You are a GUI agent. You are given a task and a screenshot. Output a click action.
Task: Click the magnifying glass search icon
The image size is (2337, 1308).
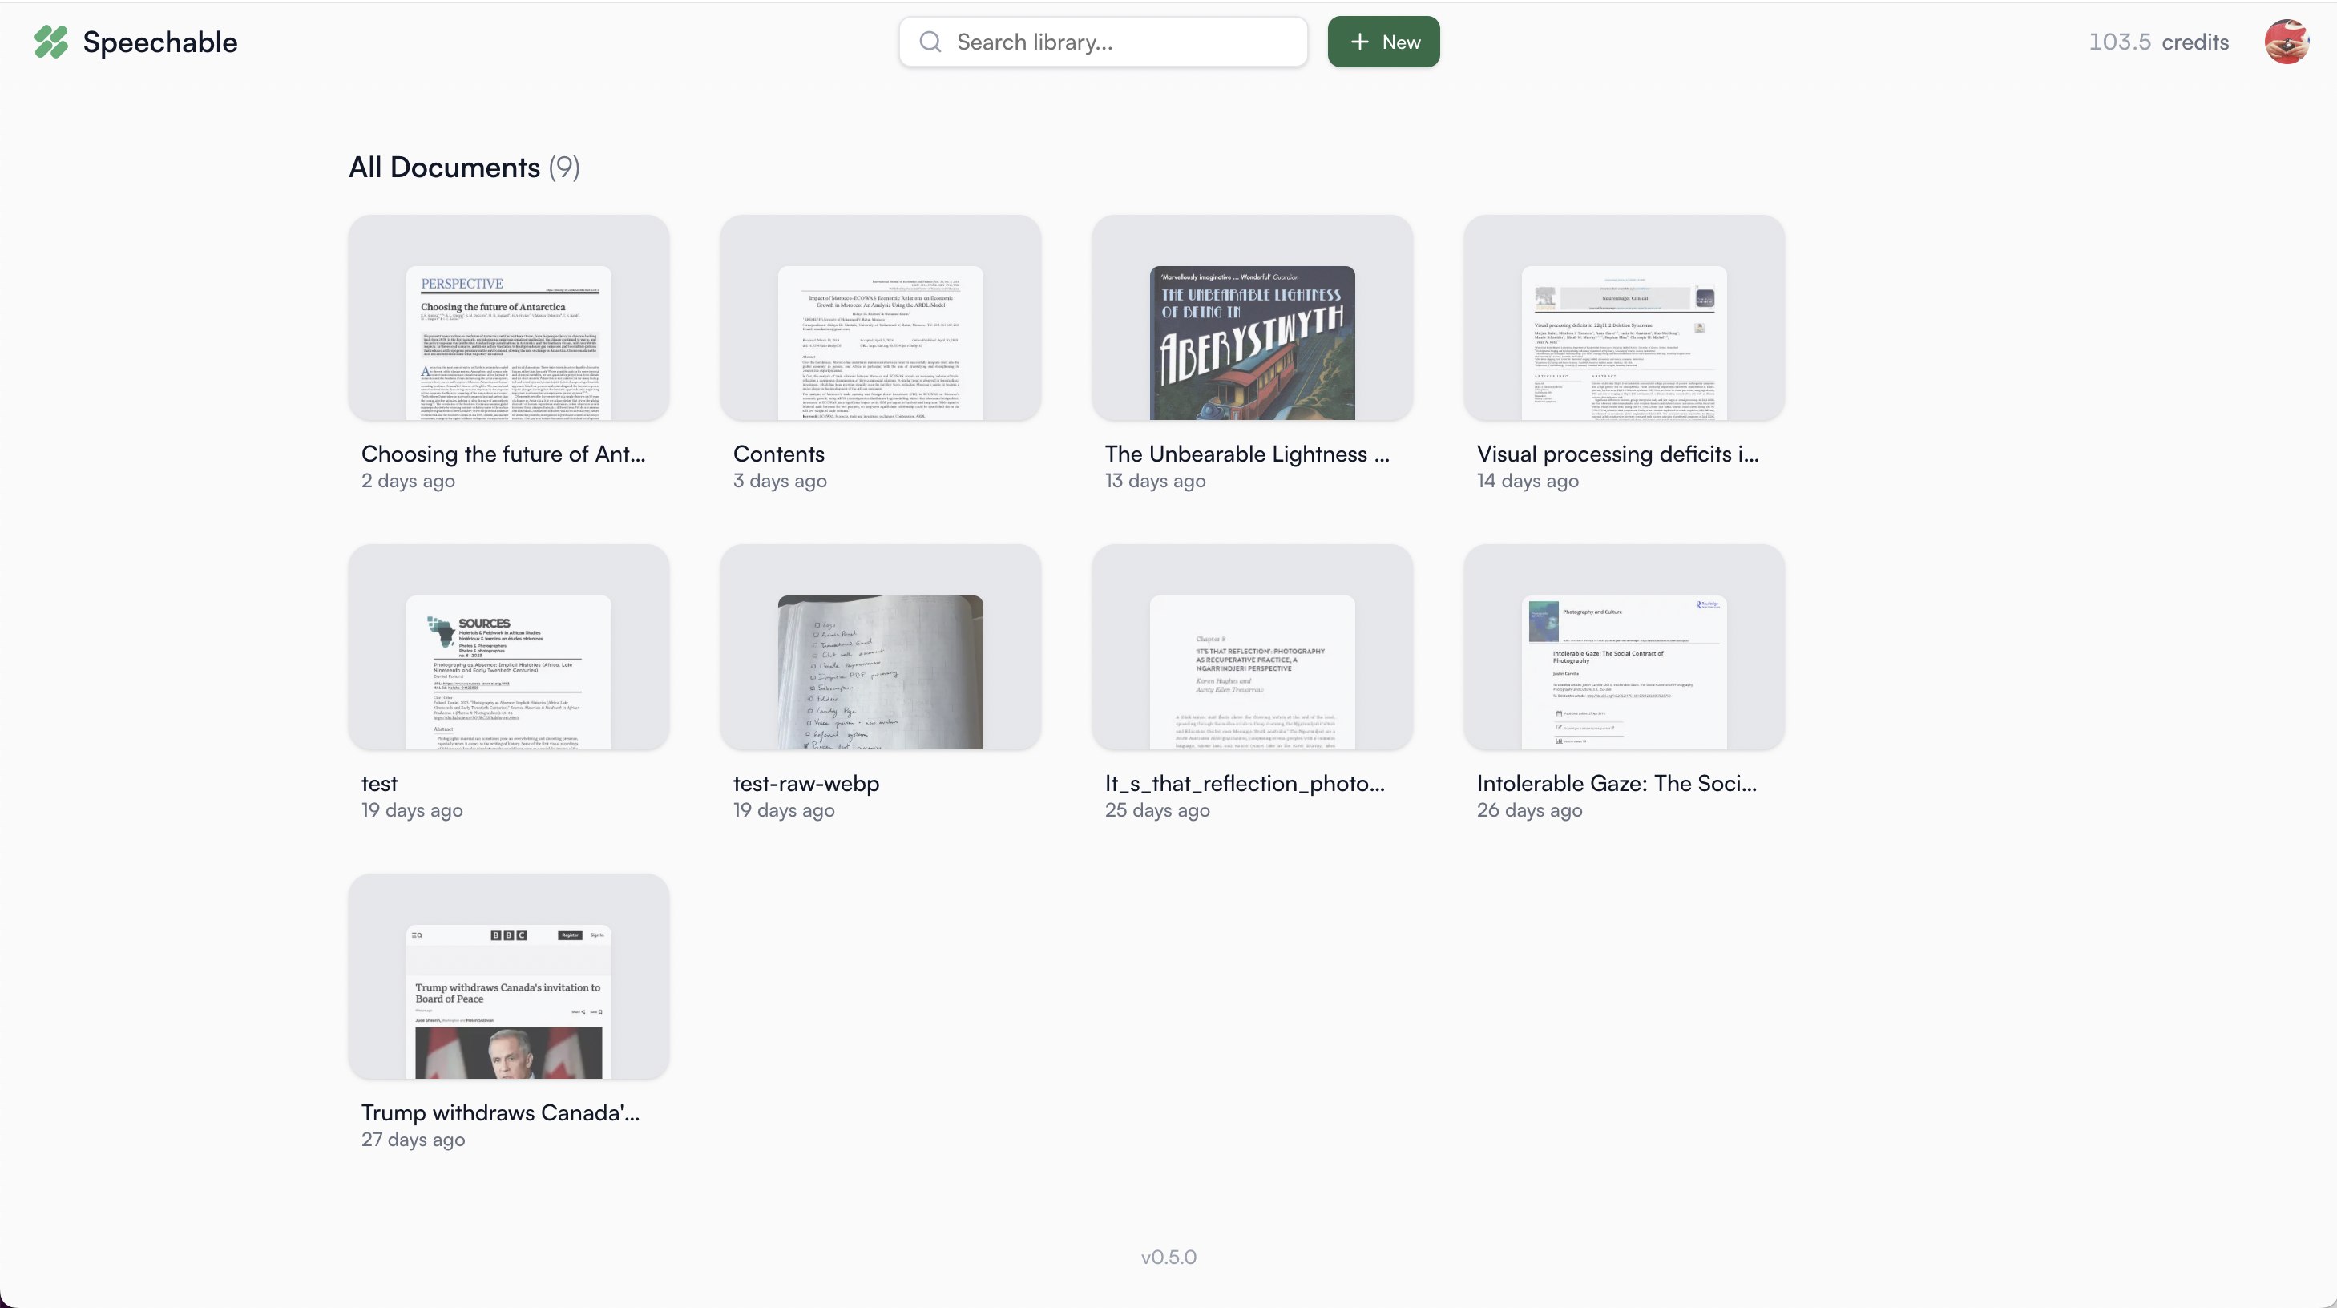pos(930,42)
